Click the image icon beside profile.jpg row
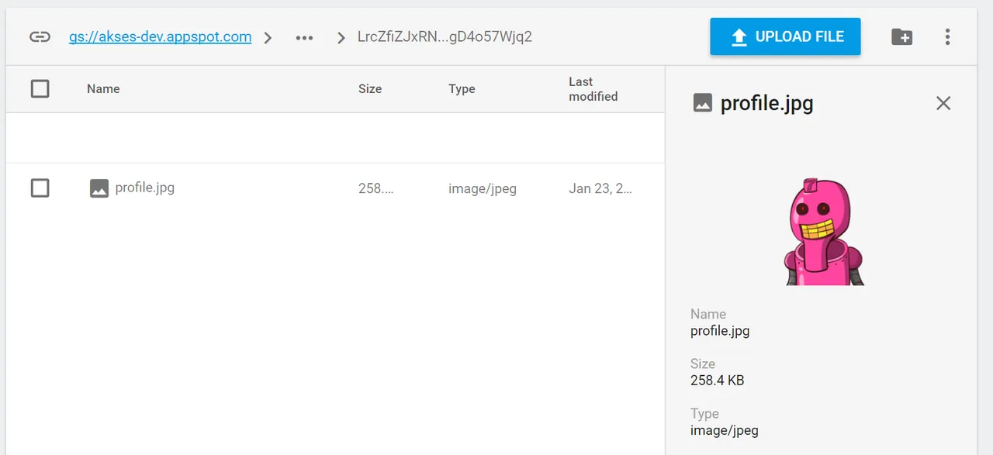Viewport: 993px width, 455px height. coord(99,188)
